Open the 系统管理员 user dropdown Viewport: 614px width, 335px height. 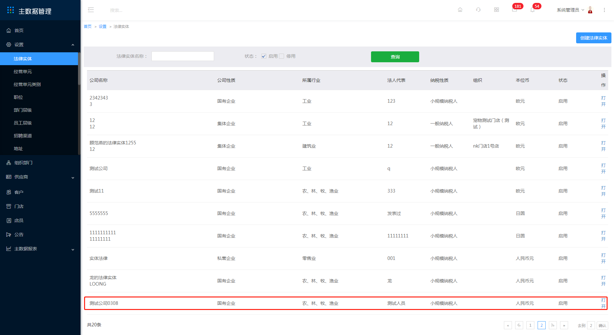[x=570, y=10]
